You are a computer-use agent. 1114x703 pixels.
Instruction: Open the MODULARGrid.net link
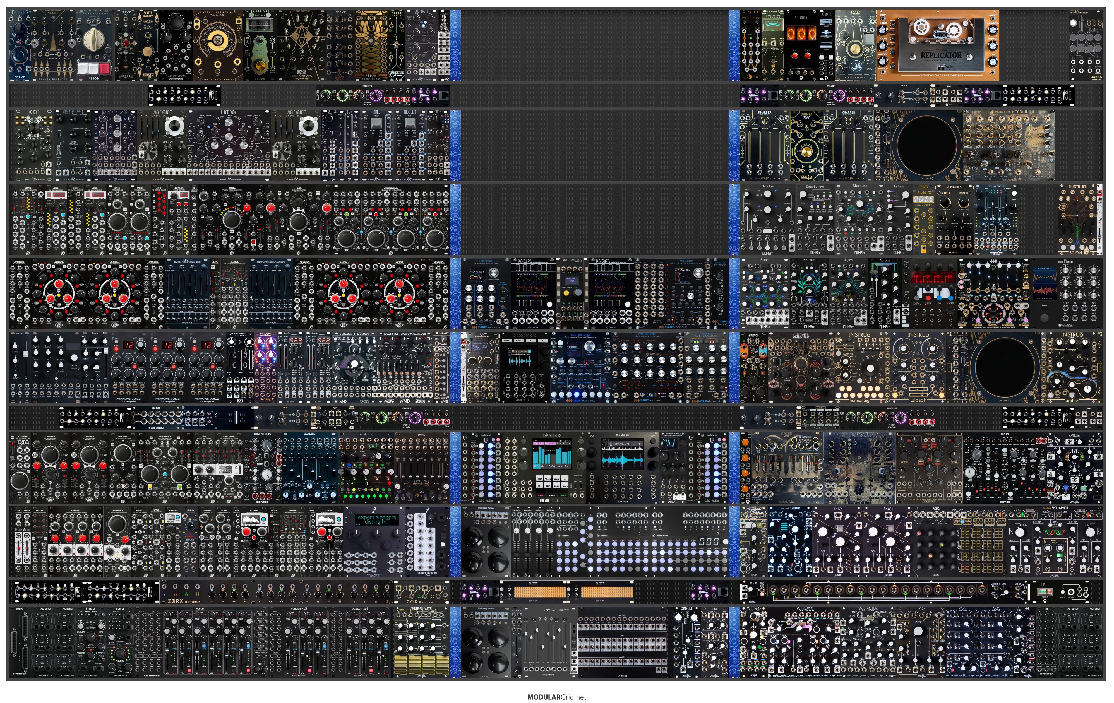pos(556,697)
